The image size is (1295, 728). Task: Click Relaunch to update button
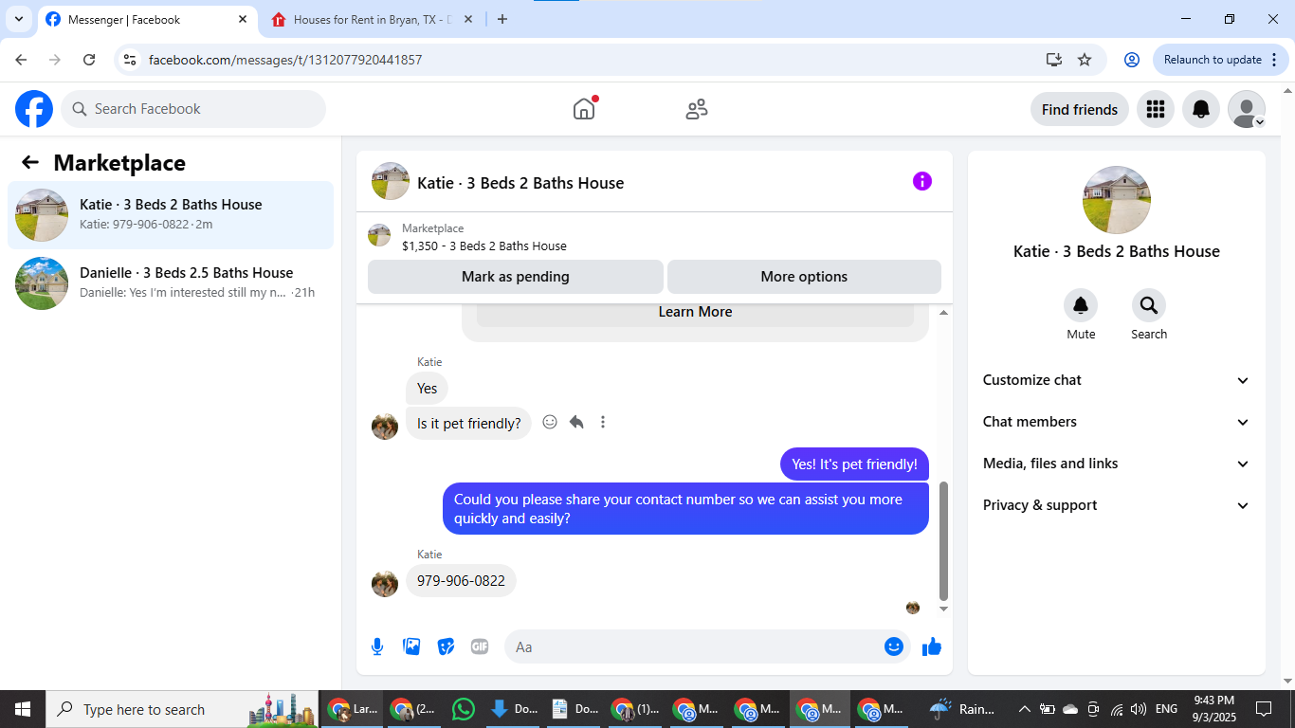pos(1221,60)
